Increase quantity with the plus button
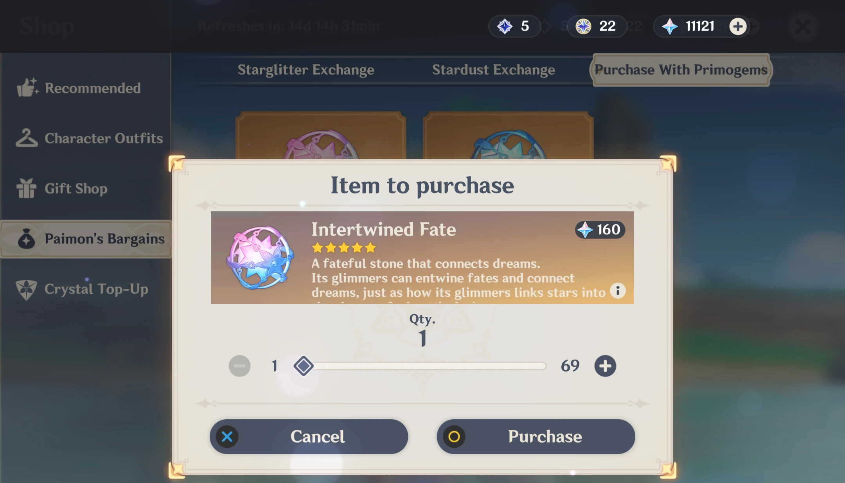This screenshot has width=845, height=483. click(x=605, y=366)
